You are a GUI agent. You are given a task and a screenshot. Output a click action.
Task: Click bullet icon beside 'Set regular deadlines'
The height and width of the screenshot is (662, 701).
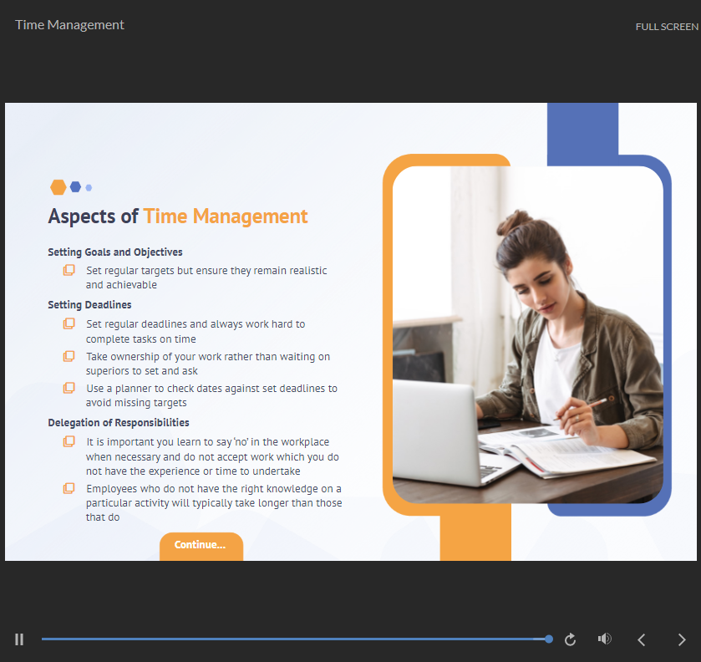pyautogui.click(x=69, y=323)
